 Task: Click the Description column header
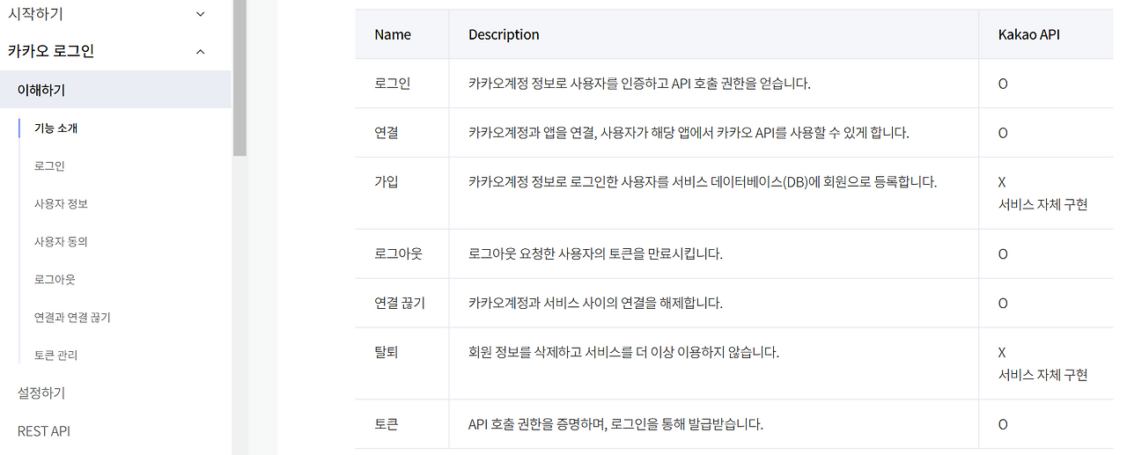click(x=504, y=35)
